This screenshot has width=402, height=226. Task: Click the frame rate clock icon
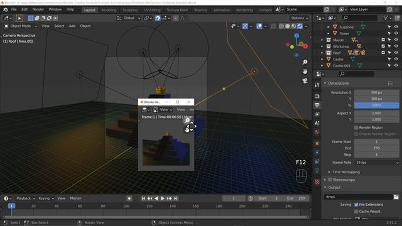point(251,198)
